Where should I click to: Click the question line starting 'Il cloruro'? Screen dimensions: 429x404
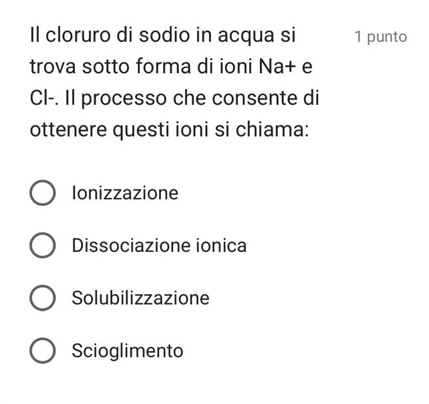164,35
